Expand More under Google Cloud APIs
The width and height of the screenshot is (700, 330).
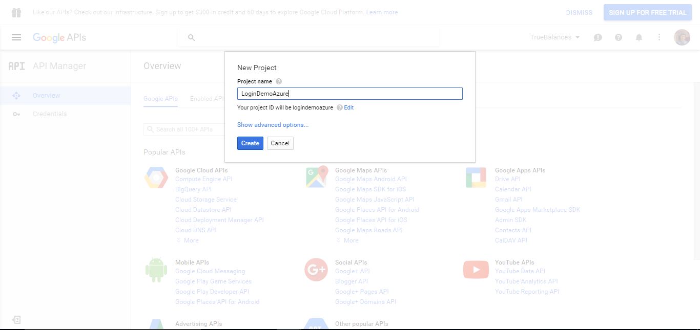(187, 240)
